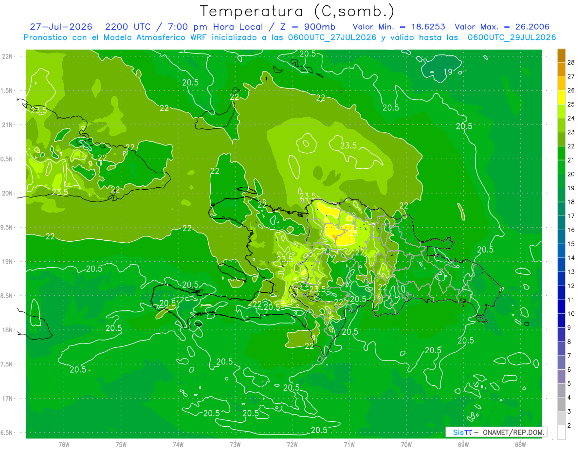Viewport: 584px width, 451px height.
Task: Select the pressure level "Z = 900mb"
Action: [307, 27]
